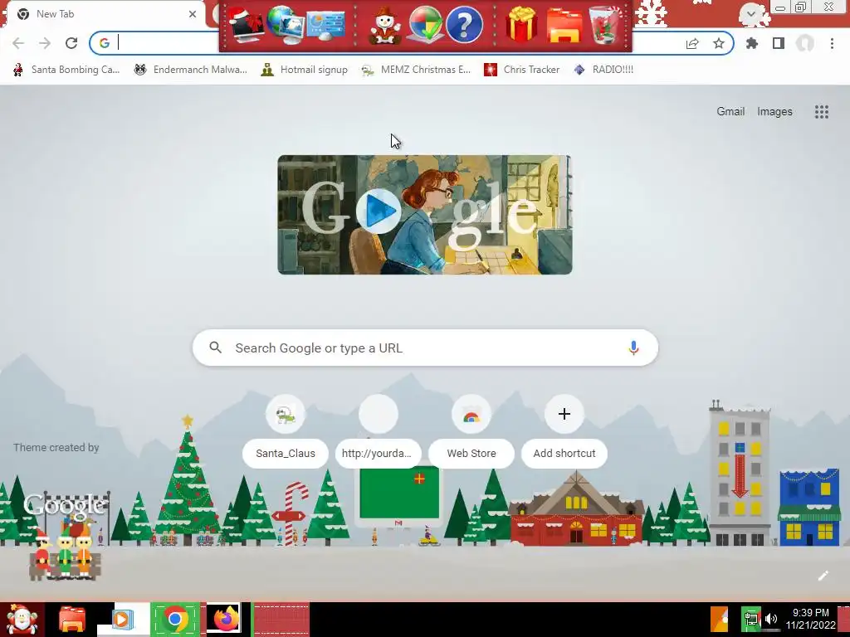Customize this page with pencil icon
This screenshot has width=850, height=637.
pos(823,576)
